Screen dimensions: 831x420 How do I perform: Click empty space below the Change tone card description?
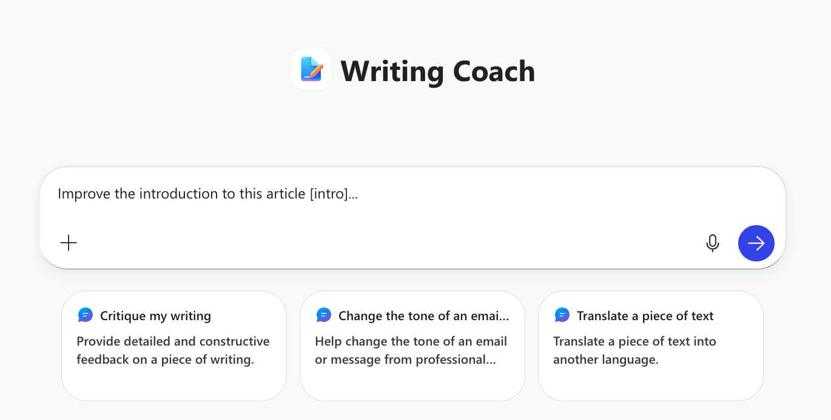[x=412, y=384]
